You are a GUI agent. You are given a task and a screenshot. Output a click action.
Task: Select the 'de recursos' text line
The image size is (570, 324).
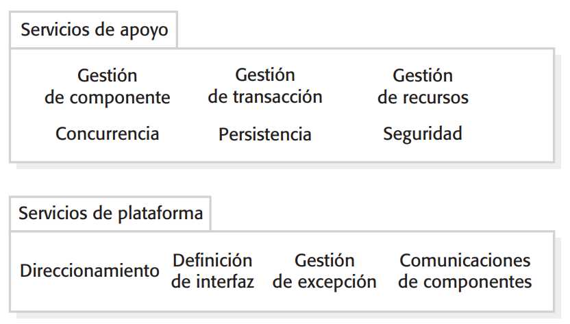pos(423,98)
